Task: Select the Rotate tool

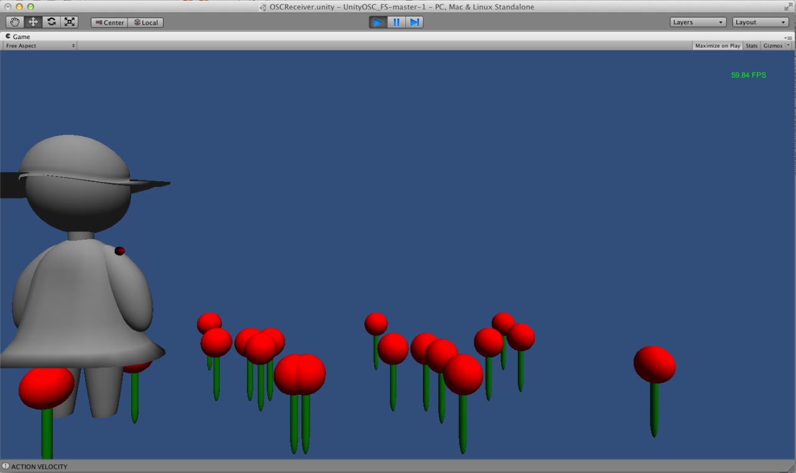Action: tap(52, 22)
